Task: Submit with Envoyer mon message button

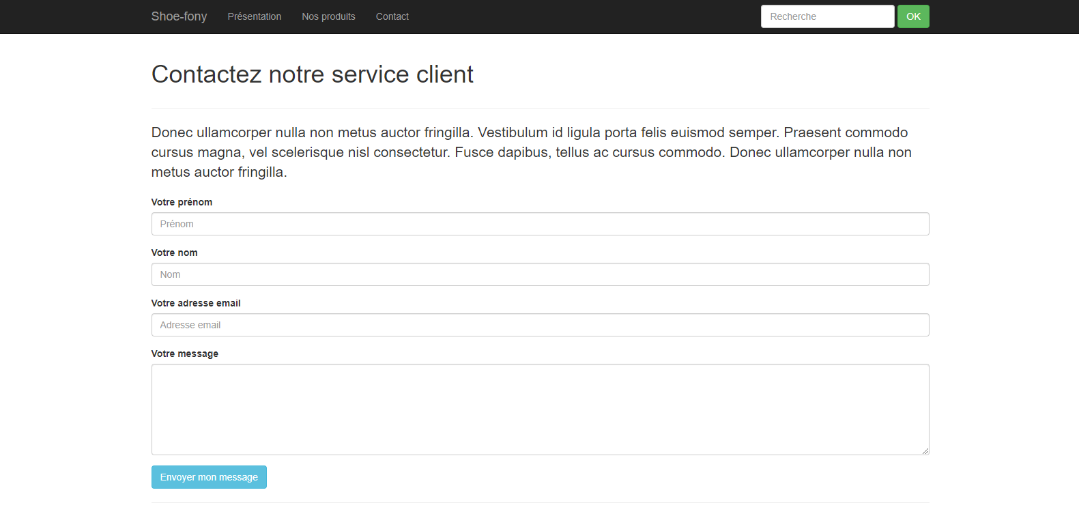Action: (209, 477)
